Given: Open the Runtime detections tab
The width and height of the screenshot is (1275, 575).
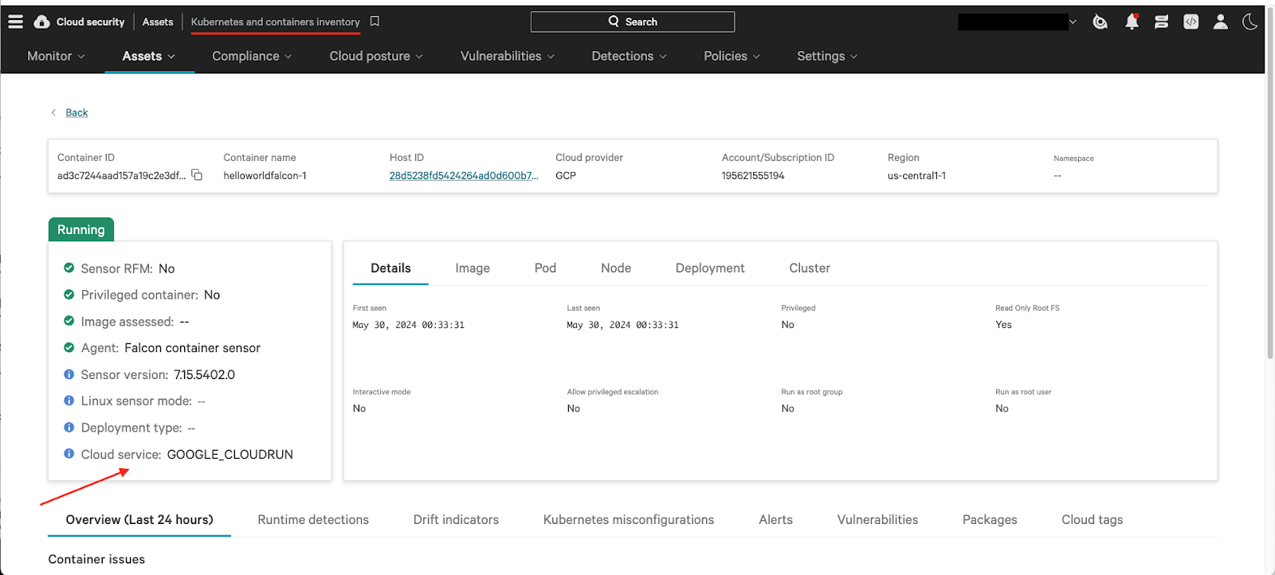Looking at the screenshot, I should click(x=313, y=520).
